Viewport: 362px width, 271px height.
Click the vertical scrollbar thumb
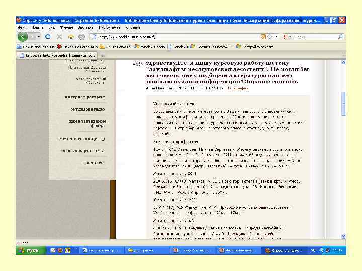[x=343, y=104]
